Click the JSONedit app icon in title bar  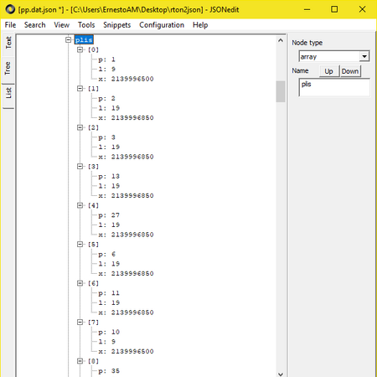10,9
